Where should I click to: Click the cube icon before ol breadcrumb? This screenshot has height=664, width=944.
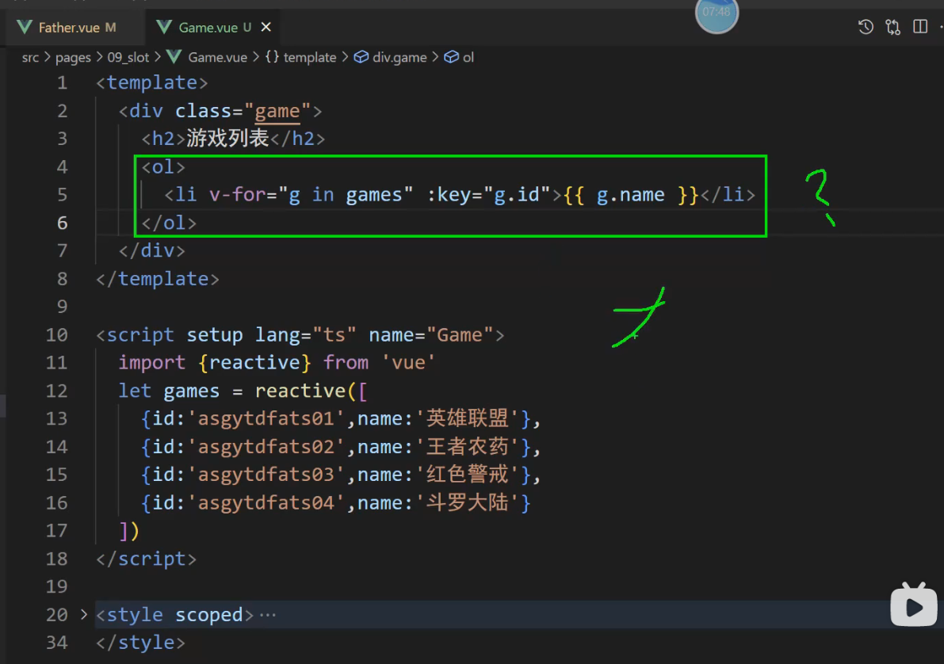(451, 56)
